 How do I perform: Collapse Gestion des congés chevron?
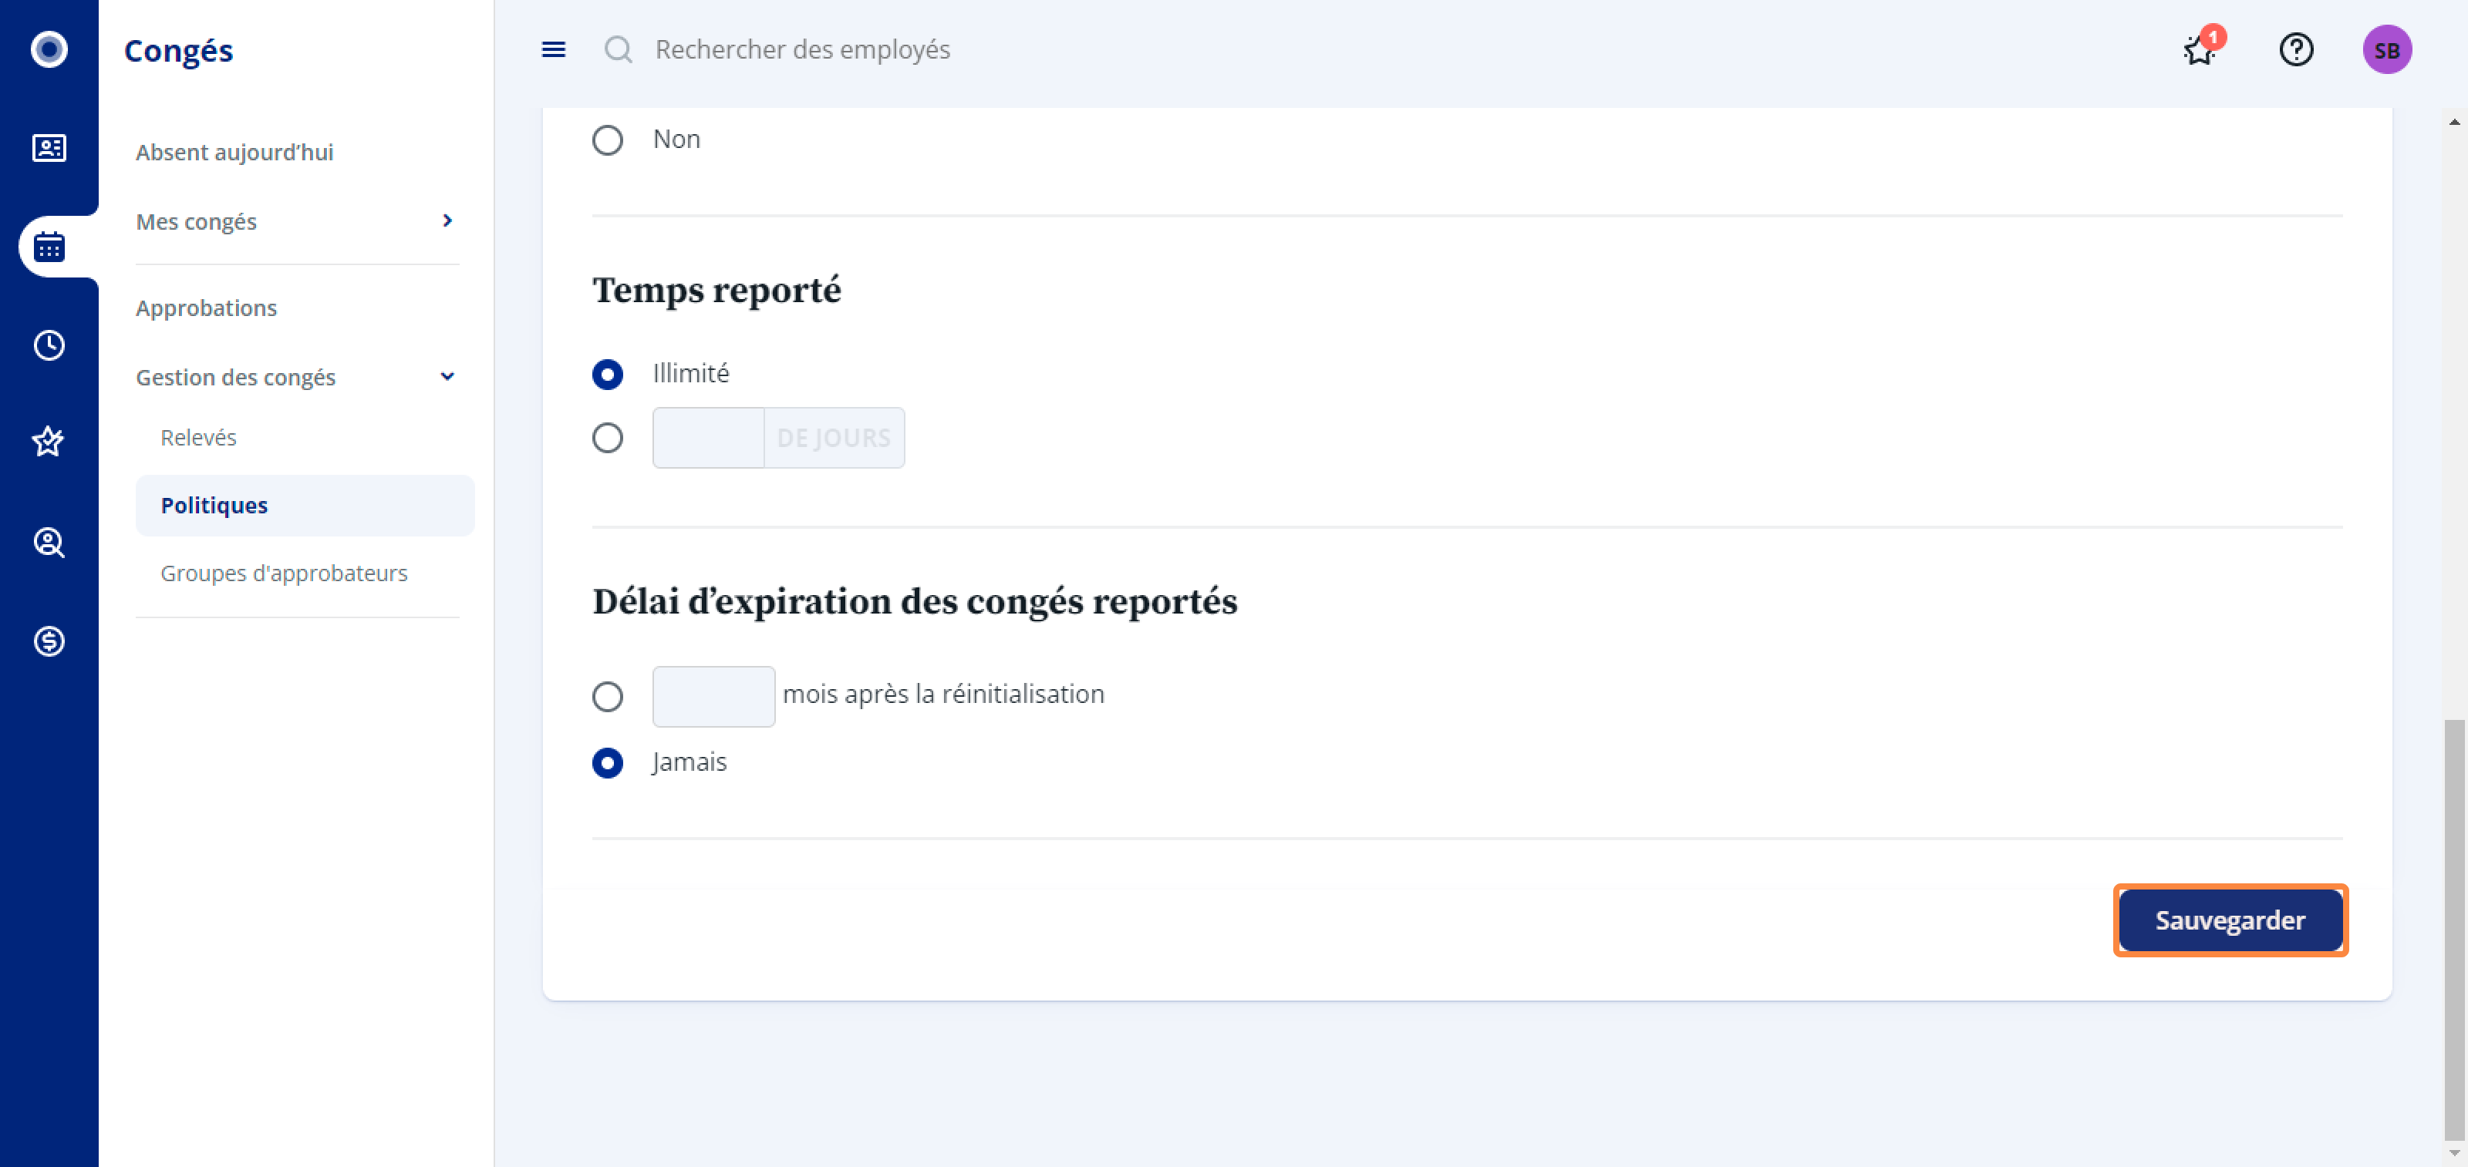tap(447, 377)
